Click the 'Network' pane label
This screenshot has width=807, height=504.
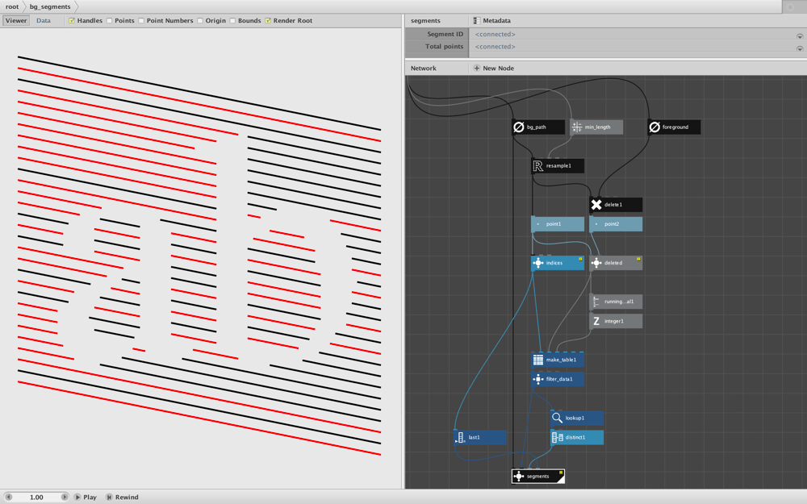click(423, 68)
